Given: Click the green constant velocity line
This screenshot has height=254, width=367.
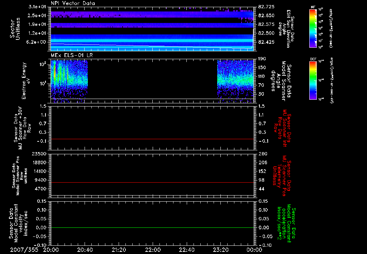Looking at the screenshot, I should tap(152, 228).
